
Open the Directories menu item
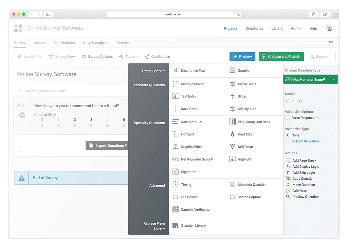[254, 28]
